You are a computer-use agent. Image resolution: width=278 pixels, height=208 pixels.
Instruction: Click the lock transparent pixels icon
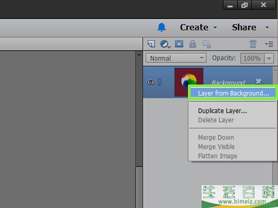[207, 44]
